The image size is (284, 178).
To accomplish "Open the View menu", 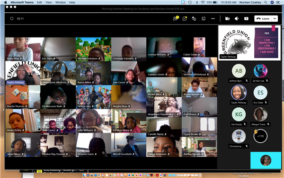I will click(x=49, y=2).
